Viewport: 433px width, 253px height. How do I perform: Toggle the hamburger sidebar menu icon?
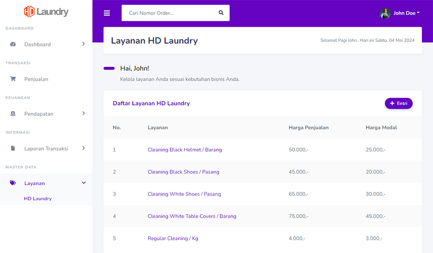click(x=107, y=13)
